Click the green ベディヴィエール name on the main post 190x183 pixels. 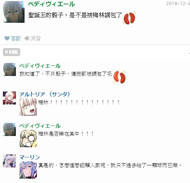[51, 4]
